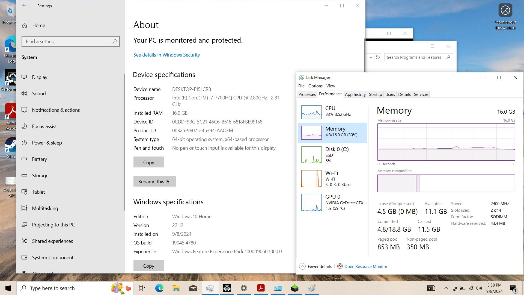Open Sound settings
The height and width of the screenshot is (295, 524).
point(70,94)
